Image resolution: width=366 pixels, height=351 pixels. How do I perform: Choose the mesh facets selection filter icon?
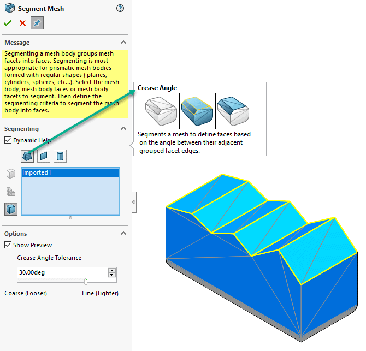point(11,192)
